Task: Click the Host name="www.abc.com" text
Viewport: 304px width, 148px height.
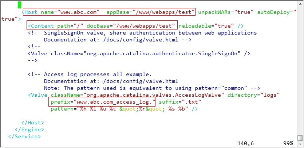Action: tap(60, 12)
